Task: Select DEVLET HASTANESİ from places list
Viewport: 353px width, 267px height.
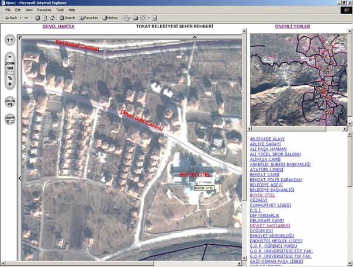Action: [269, 225]
